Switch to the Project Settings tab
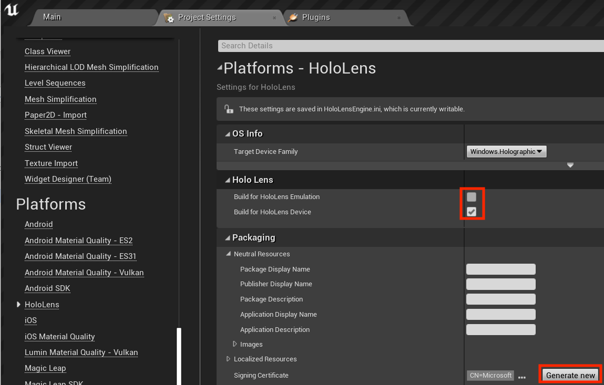Image resolution: width=604 pixels, height=385 pixels. [x=207, y=17]
